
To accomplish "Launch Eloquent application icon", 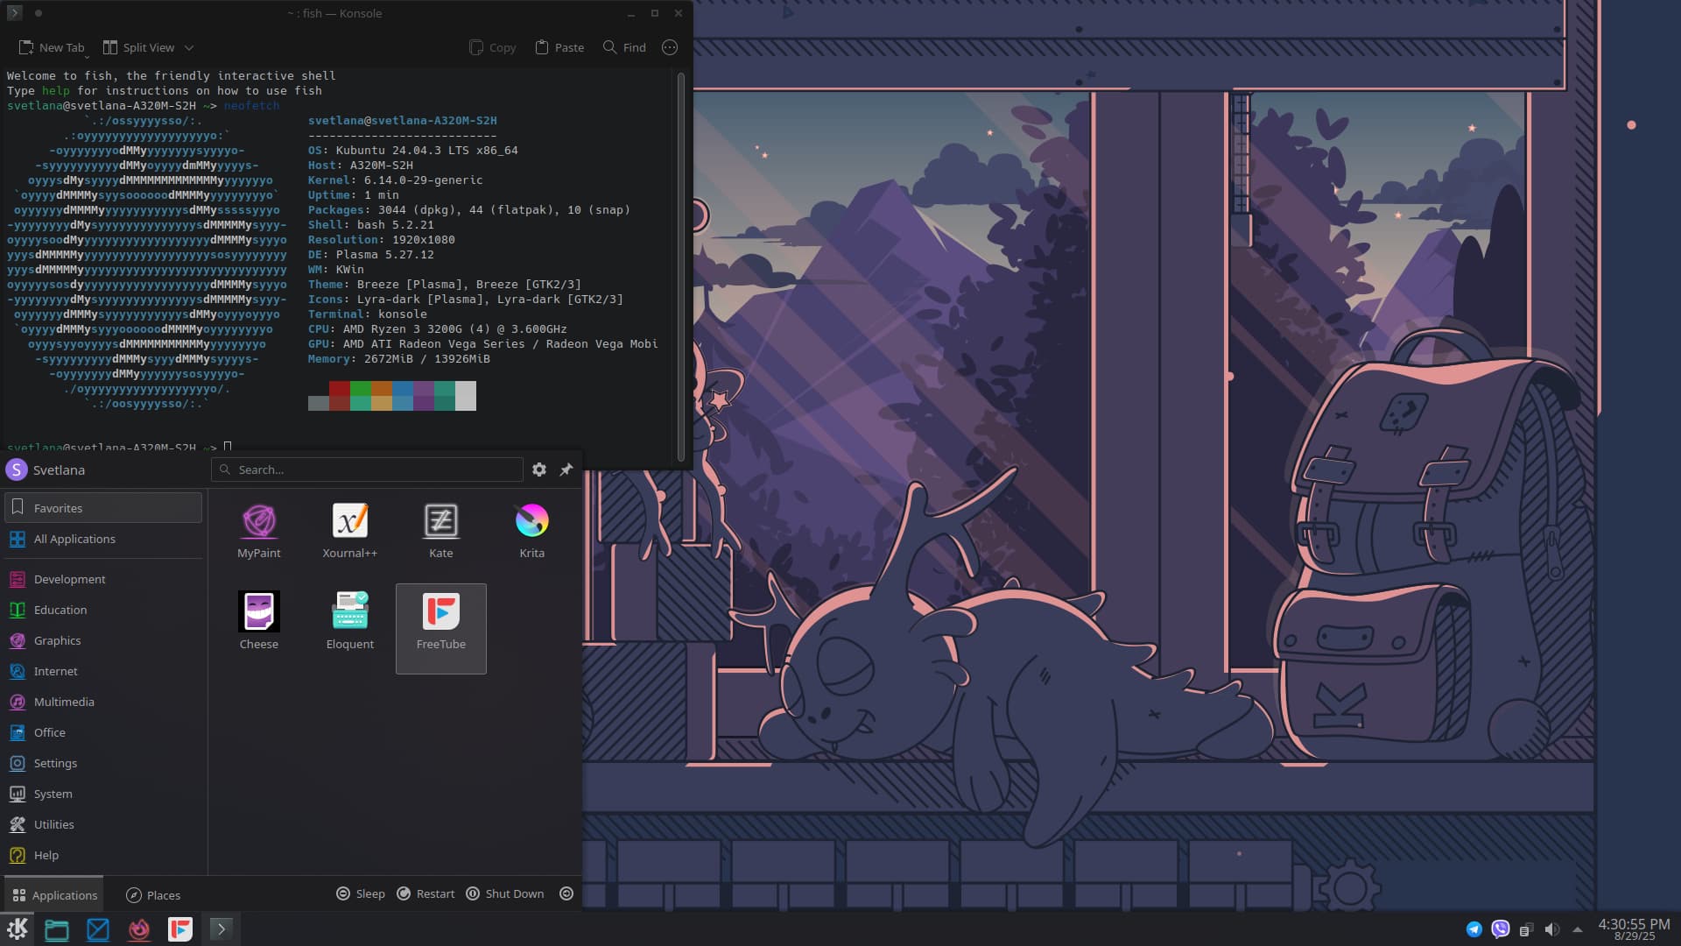I will pyautogui.click(x=349, y=621).
